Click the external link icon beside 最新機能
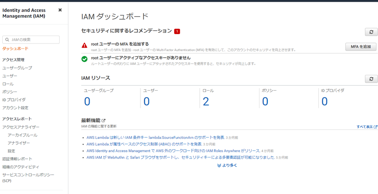The width and height of the screenshot is (378, 194). (104, 120)
